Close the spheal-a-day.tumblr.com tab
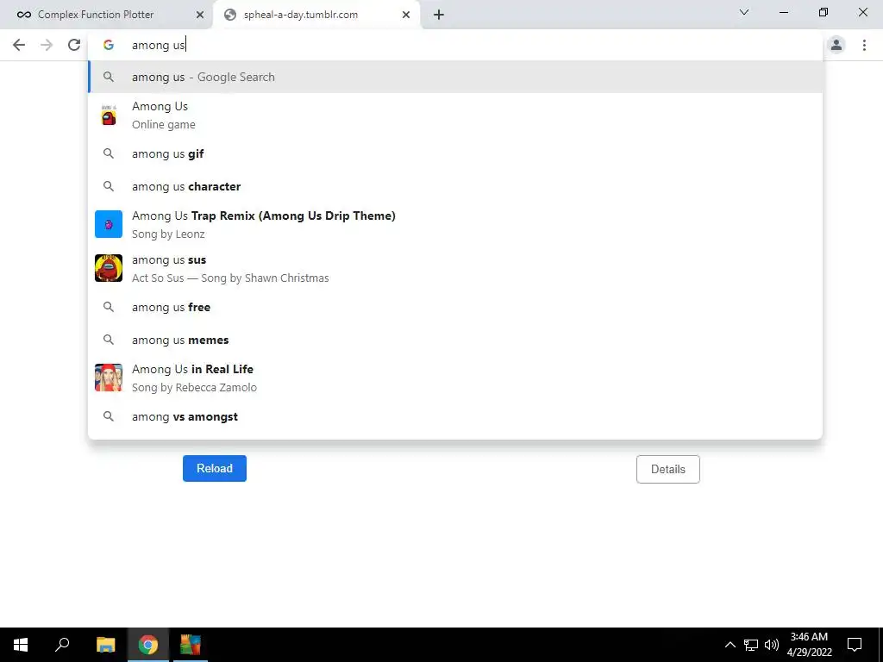Screen dimensions: 883x662 (x=406, y=15)
